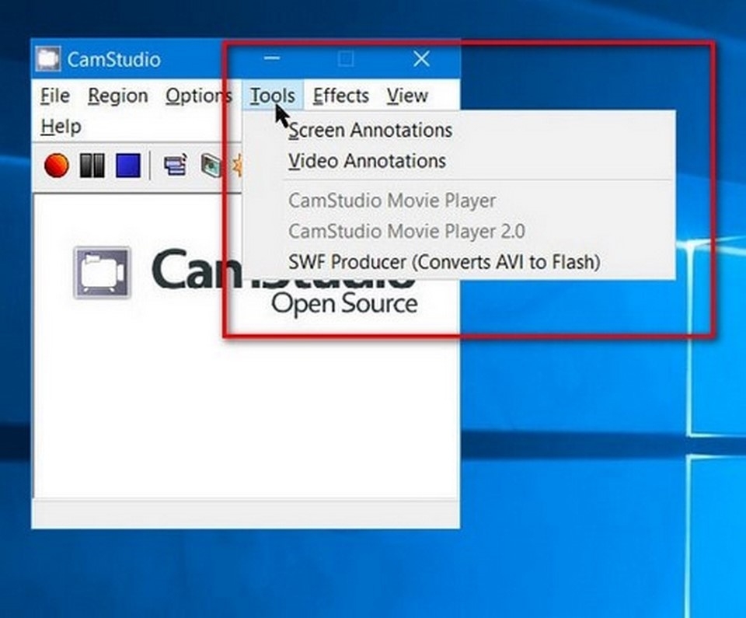Stop recording with the blue Stop button
This screenshot has width=746, height=618.
tap(128, 166)
